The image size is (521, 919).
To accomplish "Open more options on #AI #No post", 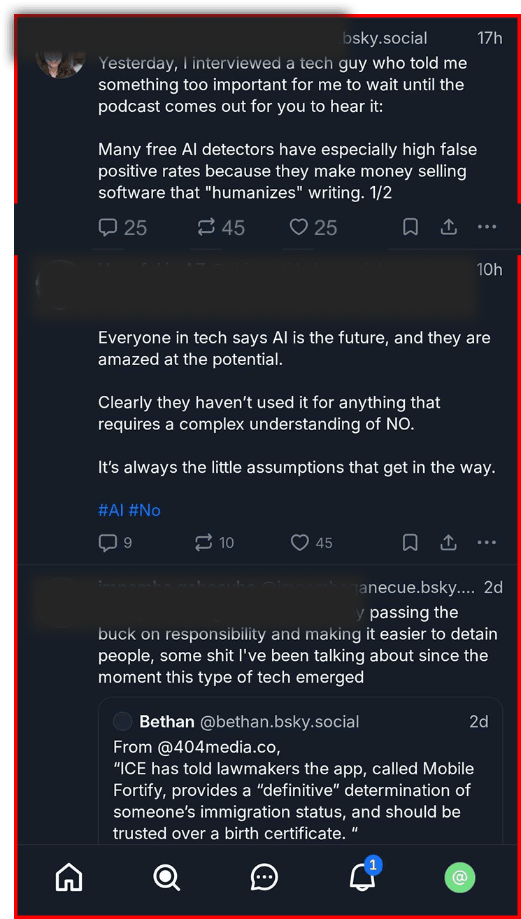I will [487, 543].
